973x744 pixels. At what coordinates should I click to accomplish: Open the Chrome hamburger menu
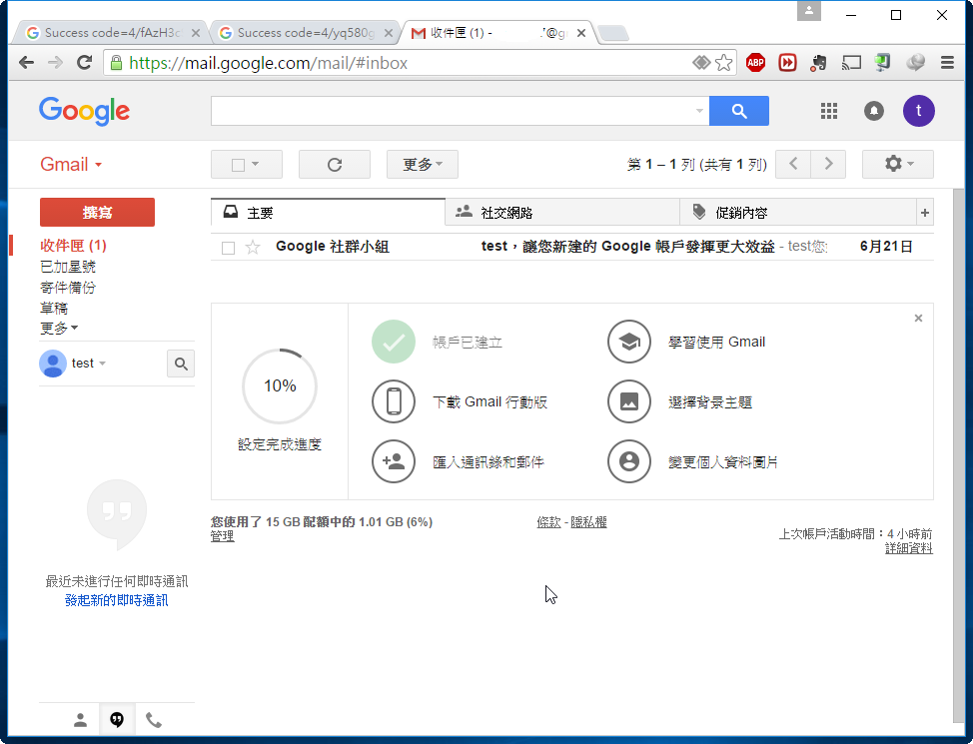[947, 63]
